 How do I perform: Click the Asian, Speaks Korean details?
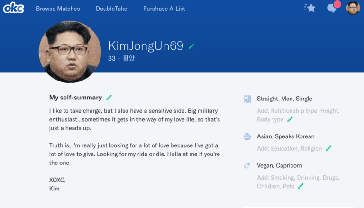point(285,136)
